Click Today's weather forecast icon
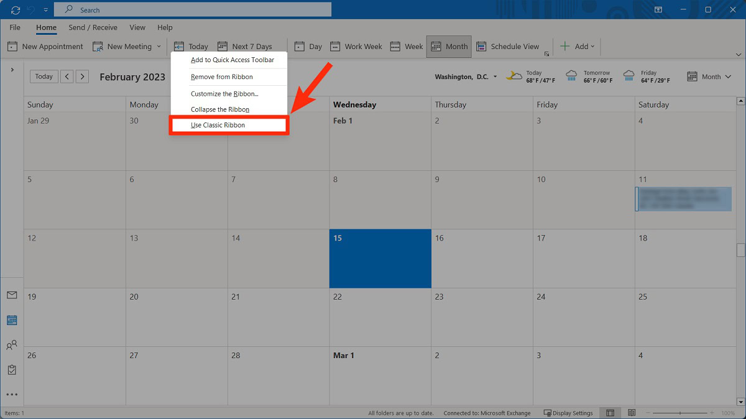Image resolution: width=746 pixels, height=419 pixels. tap(514, 76)
